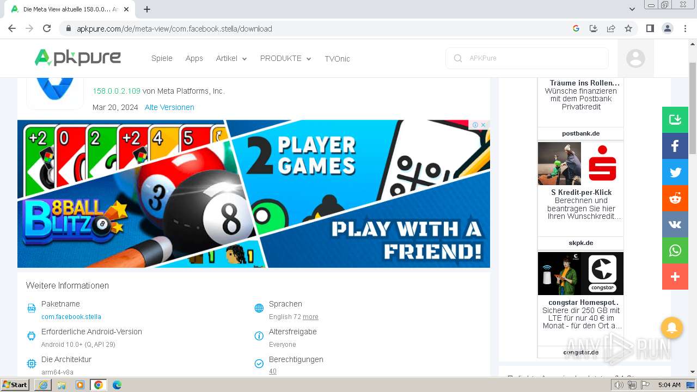The image size is (697, 392).
Task: Click the Sprachen globe icon
Action: point(259,308)
